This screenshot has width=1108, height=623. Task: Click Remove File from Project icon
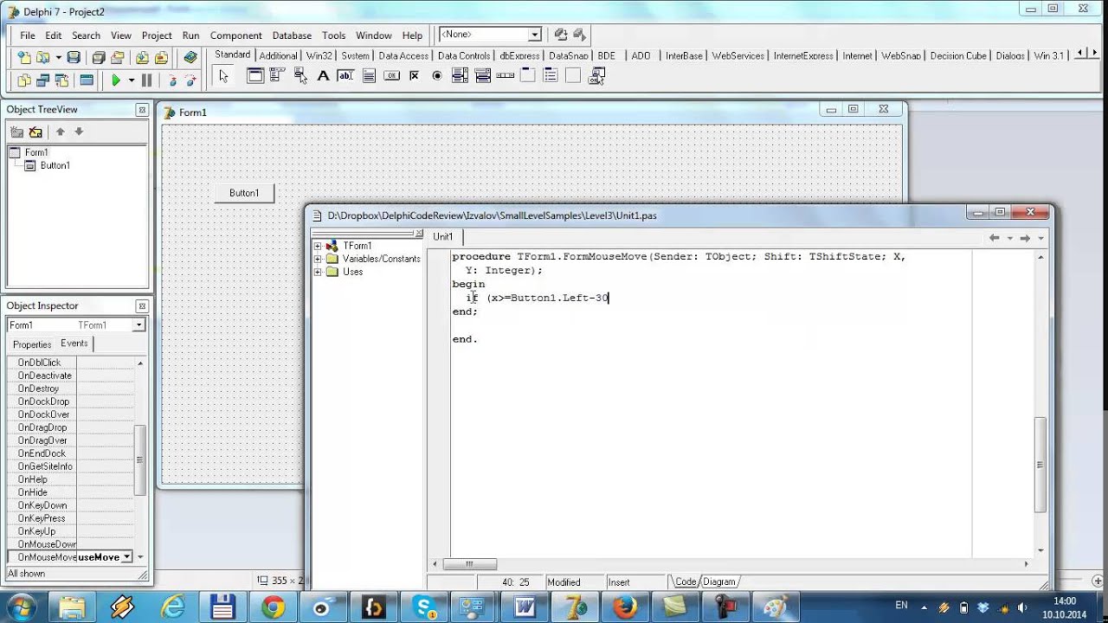pos(160,58)
